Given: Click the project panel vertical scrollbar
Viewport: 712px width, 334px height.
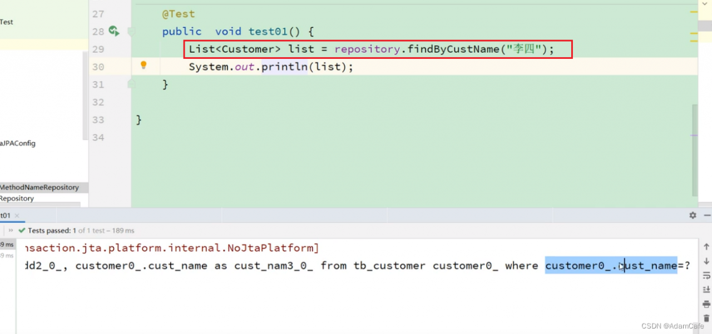Looking at the screenshot, I should pyautogui.click(x=85, y=96).
